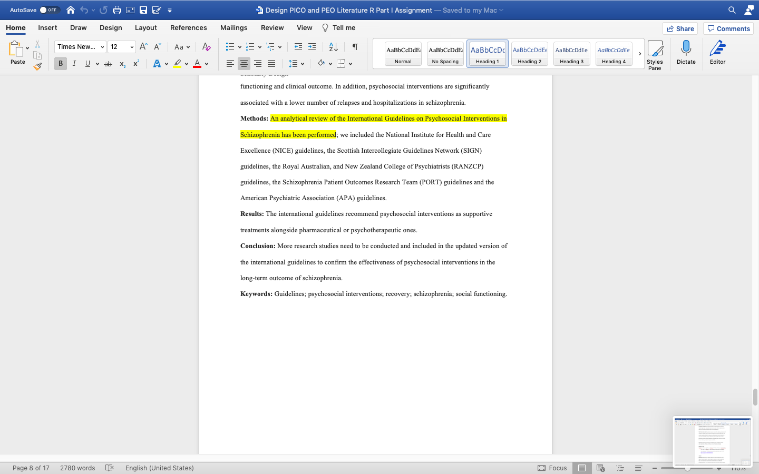Open the Mailings tab

[x=233, y=27]
